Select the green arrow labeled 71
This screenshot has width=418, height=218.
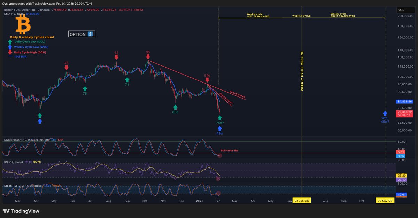pyautogui.click(x=127, y=80)
